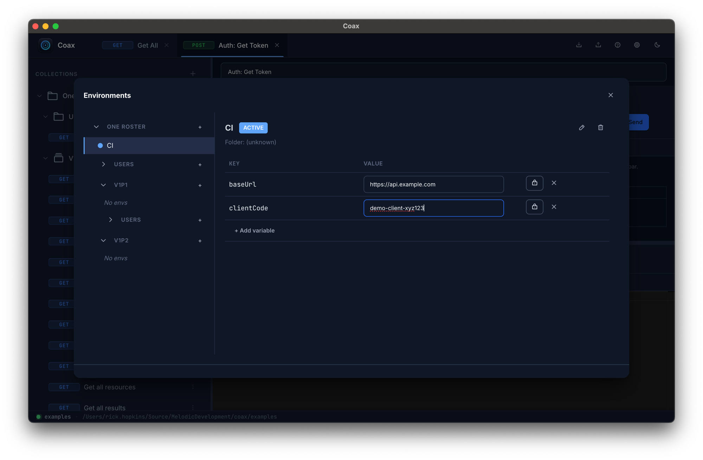
Task: Add new collection with plus icon
Action: point(193,74)
